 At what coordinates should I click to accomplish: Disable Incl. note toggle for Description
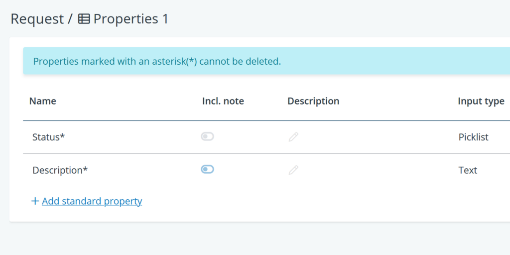(x=207, y=169)
